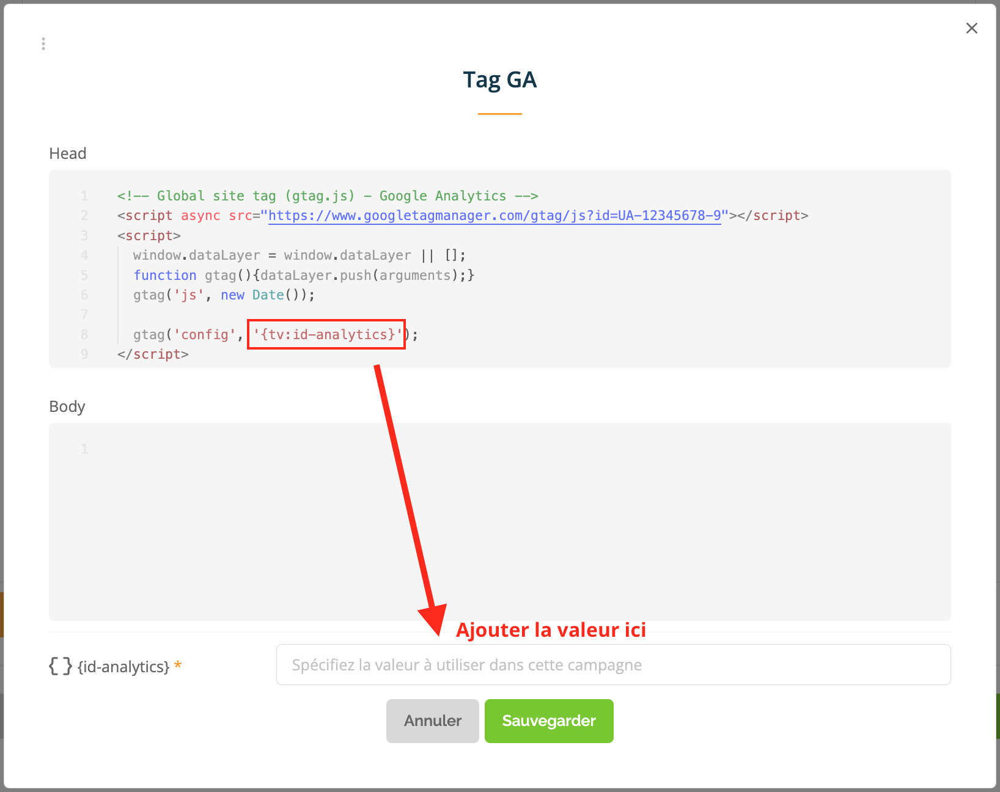
Task: Click the closing </script> tag on line 9
Action: (x=153, y=354)
